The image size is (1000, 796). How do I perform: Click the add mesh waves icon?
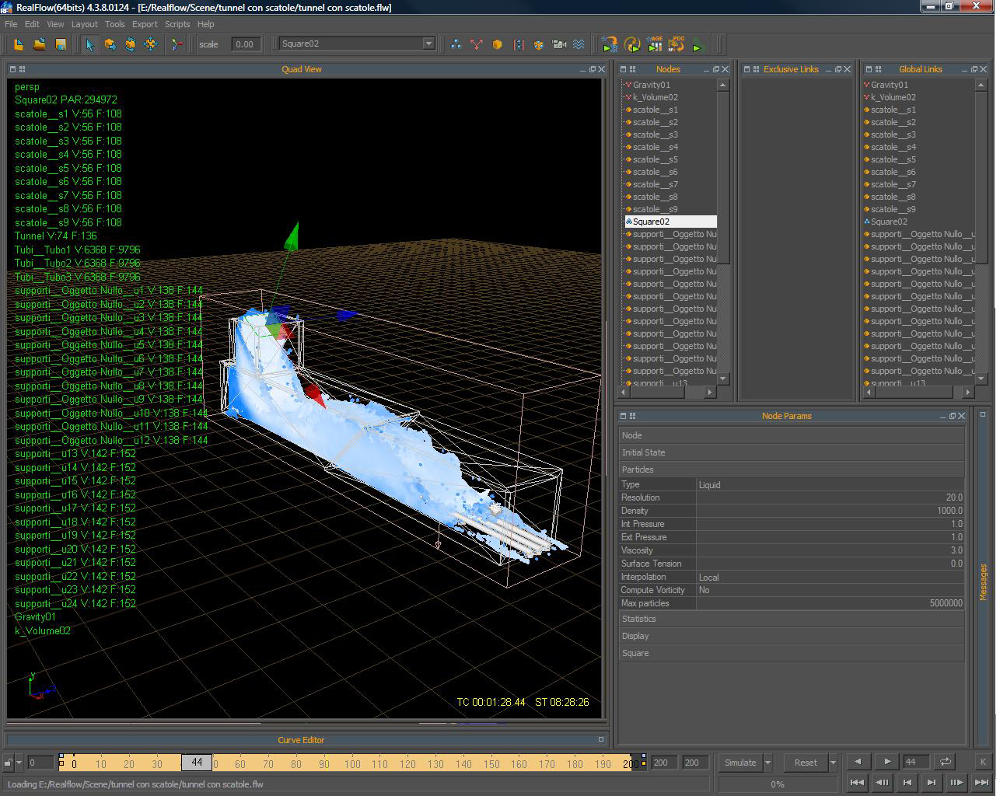pyautogui.click(x=579, y=44)
